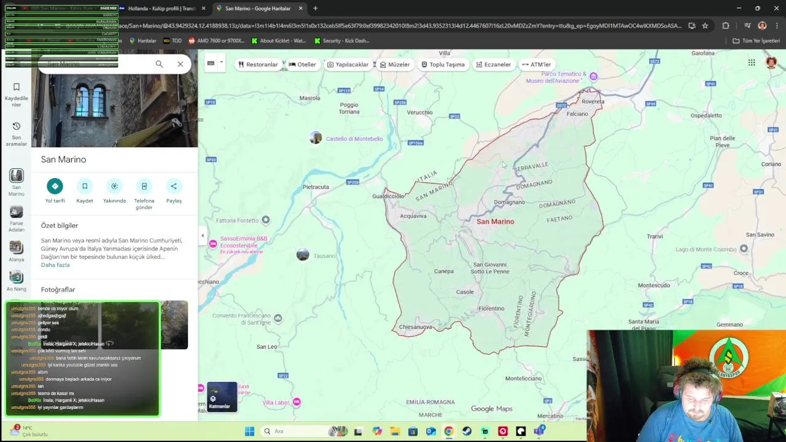This screenshot has width=786, height=442.
Task: Open the Google account avatar on the map
Action: click(x=771, y=63)
